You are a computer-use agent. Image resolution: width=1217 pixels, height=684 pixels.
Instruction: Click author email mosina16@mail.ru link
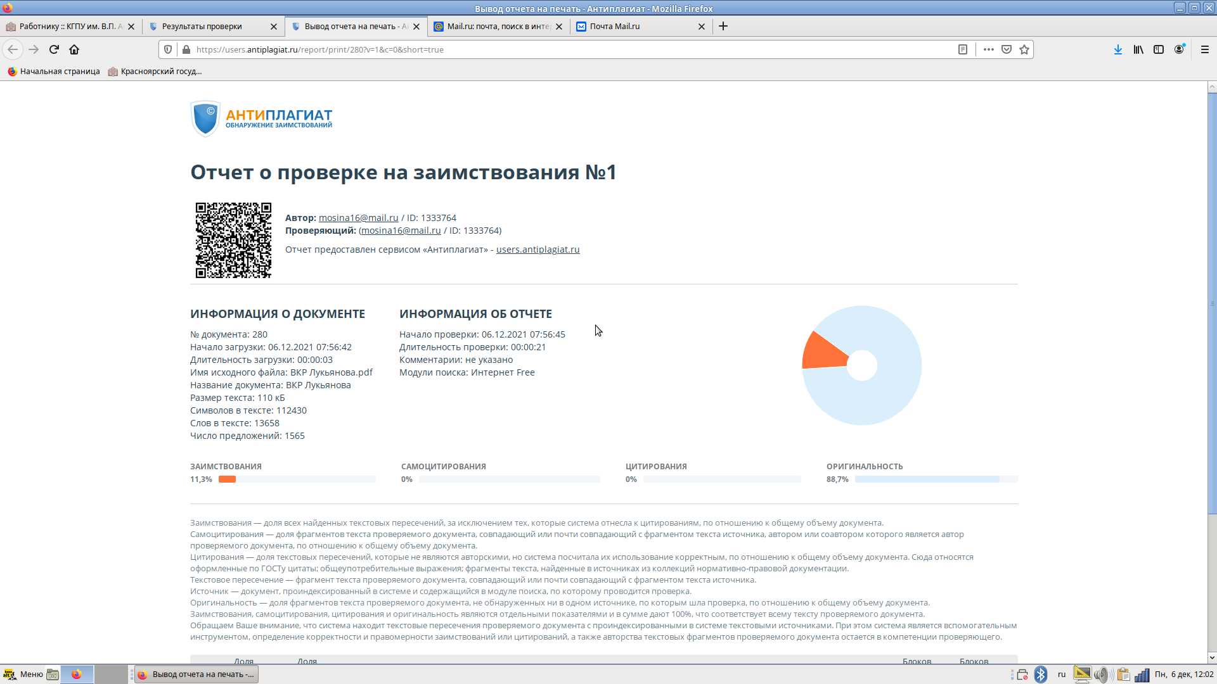[x=358, y=218]
